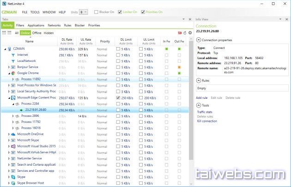Click the Microsoft Visual Studio 2015 icon
The image size is (291, 187).
pyautogui.click(x=13, y=146)
